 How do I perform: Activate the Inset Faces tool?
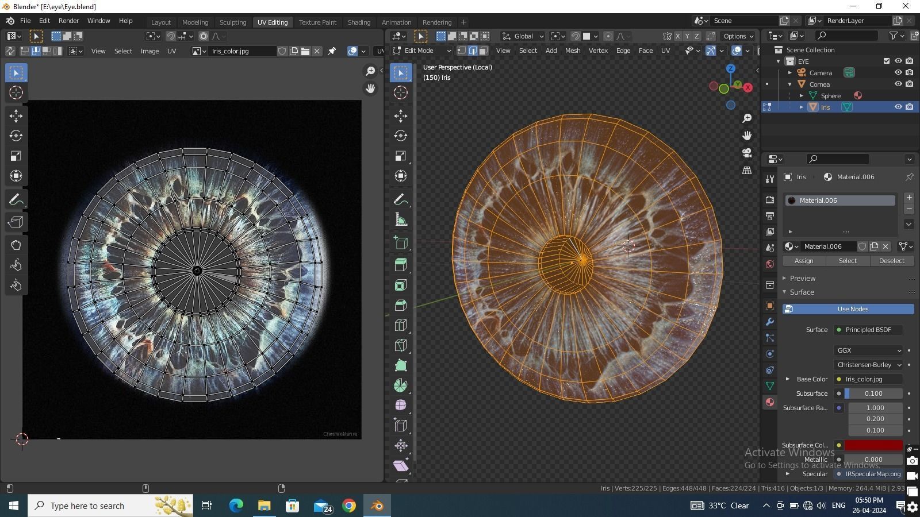pos(401,285)
